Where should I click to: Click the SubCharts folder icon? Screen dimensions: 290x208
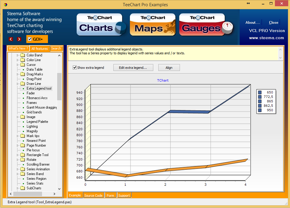(x=22, y=188)
